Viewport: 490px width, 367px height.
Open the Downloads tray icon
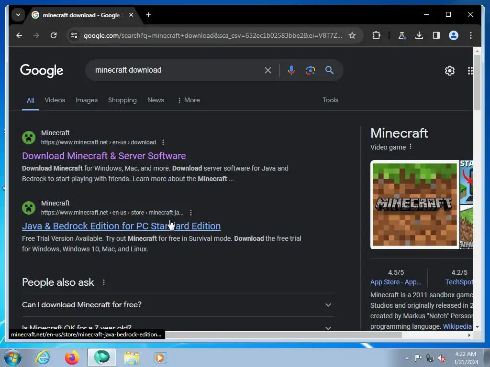(419, 35)
